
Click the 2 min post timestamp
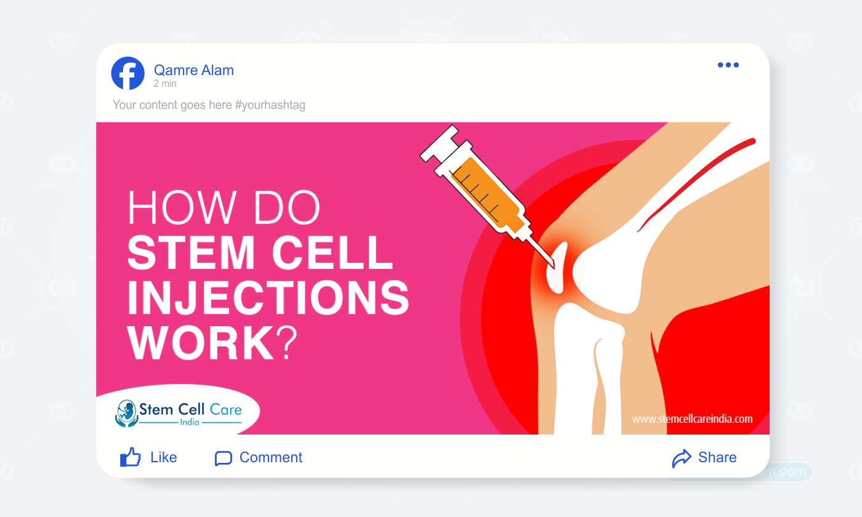(165, 84)
